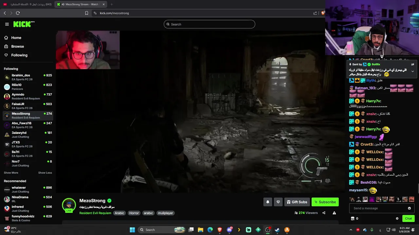419x235 pixels.
Task: Click the green KICK logo
Action: [x=24, y=24]
